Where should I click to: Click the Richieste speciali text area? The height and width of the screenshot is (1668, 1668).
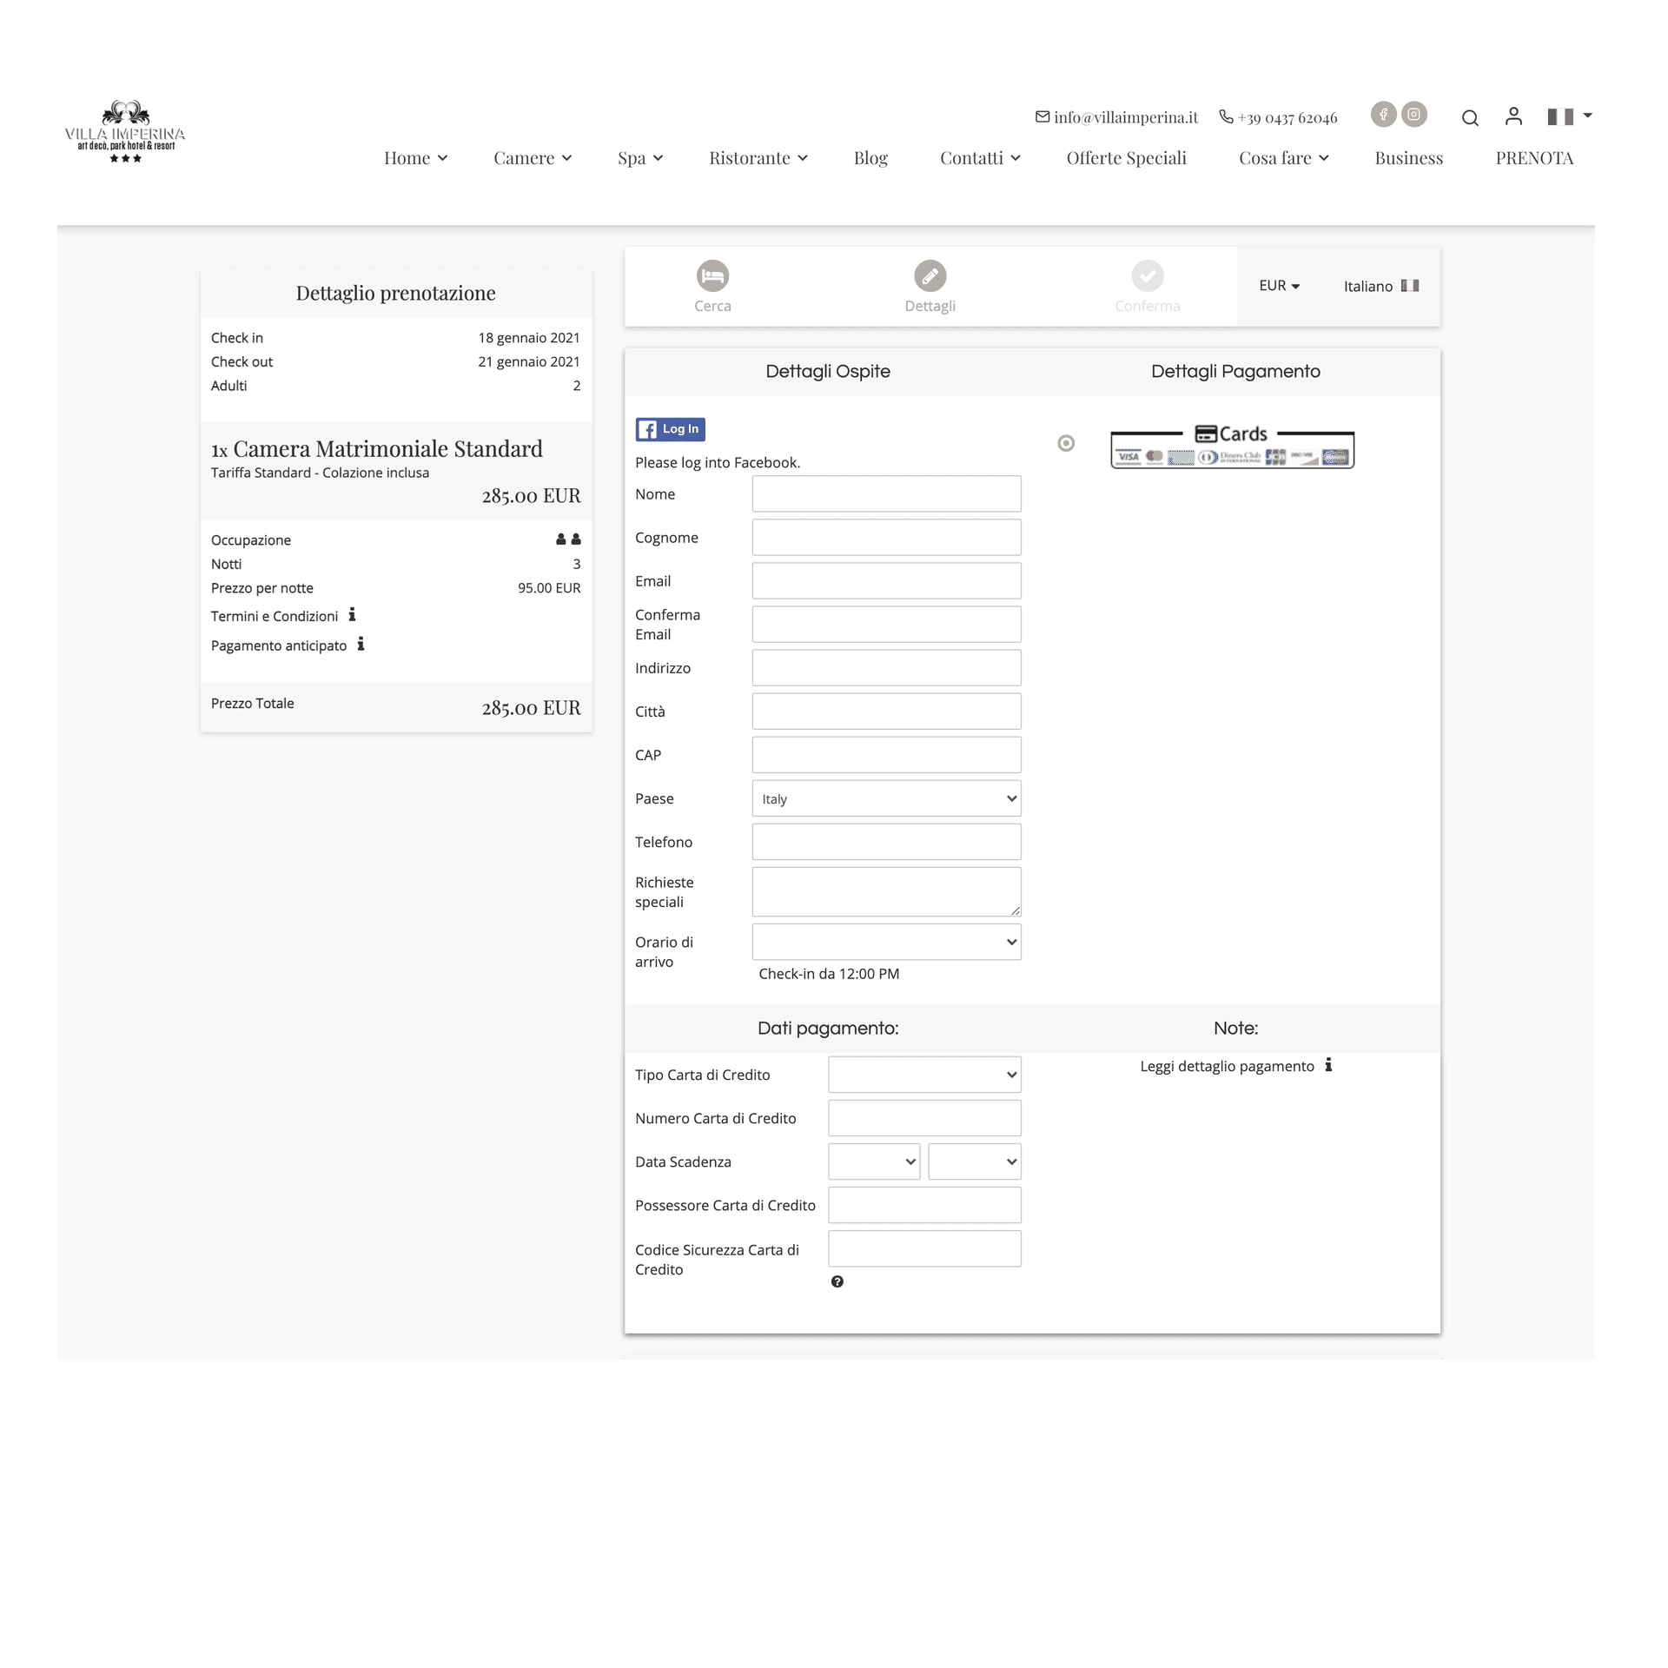(886, 891)
